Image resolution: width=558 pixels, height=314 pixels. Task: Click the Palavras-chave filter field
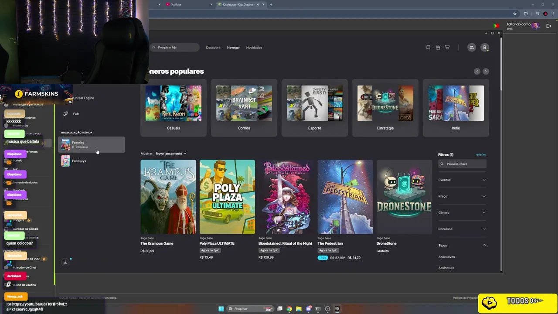coord(462,164)
